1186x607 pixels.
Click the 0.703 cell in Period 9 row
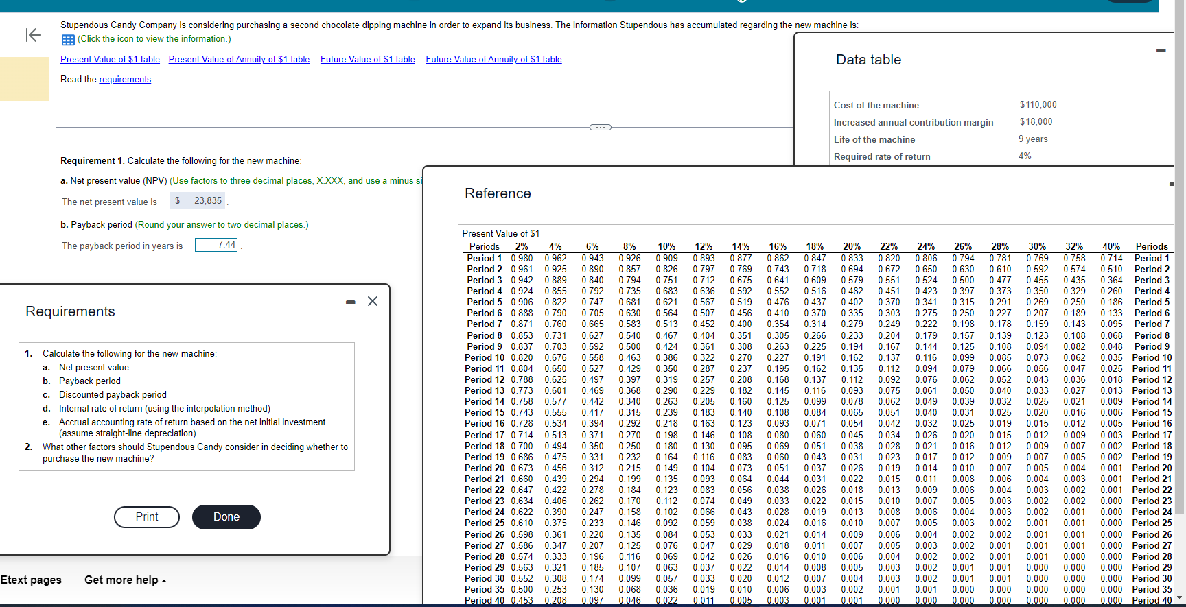pos(555,347)
